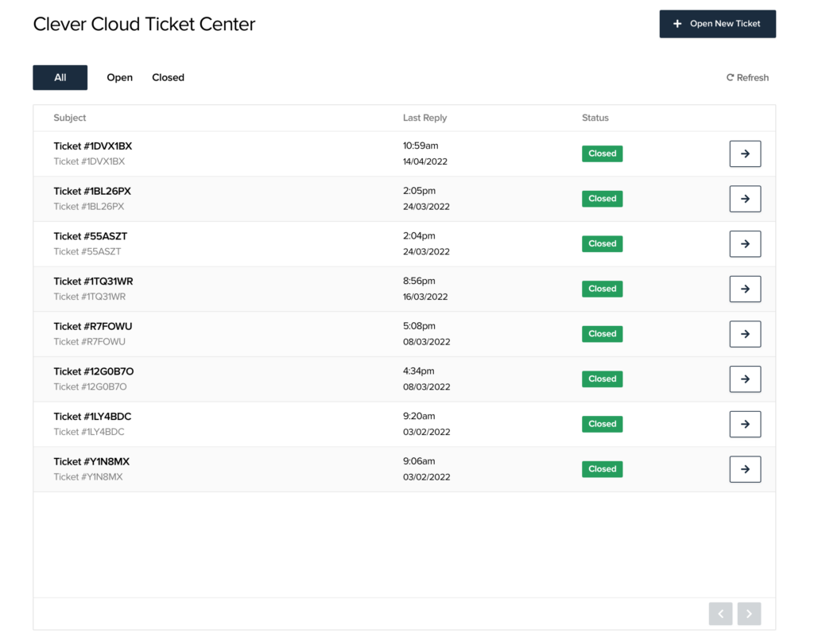Switch to the Closed tickets filter
The width and height of the screenshot is (814, 641).
point(168,77)
